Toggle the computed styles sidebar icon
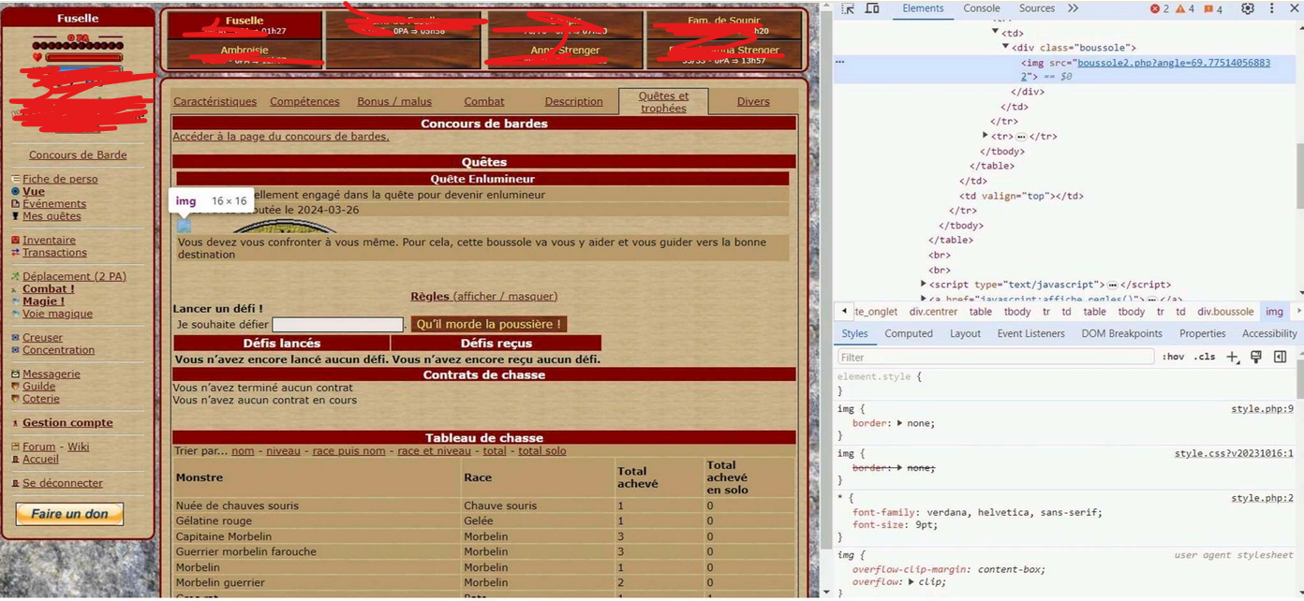Screen dimensions: 1304x601 click(1280, 357)
